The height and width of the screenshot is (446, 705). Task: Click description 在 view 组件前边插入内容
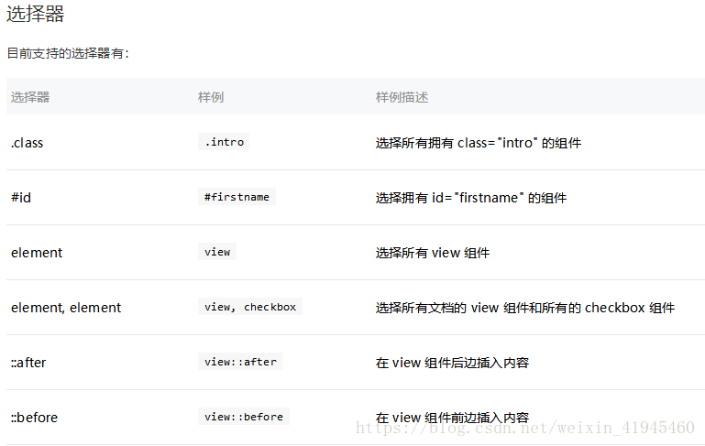[x=452, y=418]
